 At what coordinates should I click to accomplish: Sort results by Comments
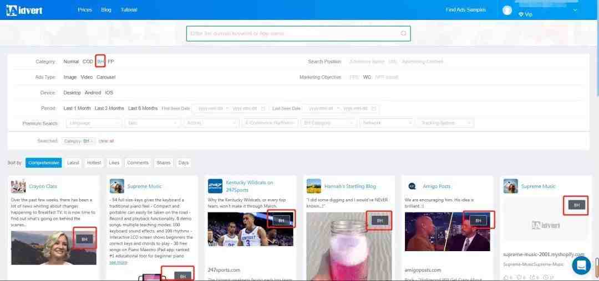pyautogui.click(x=138, y=163)
